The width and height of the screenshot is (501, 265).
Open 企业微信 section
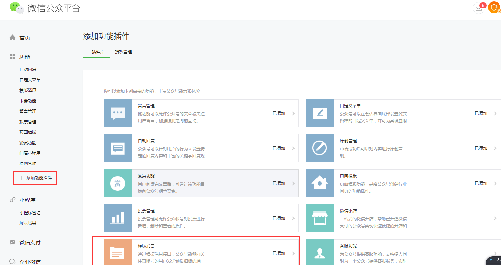pyautogui.click(x=30, y=262)
